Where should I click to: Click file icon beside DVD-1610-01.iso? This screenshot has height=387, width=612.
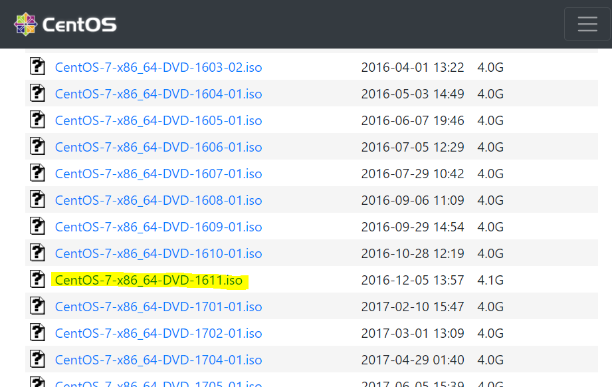[37, 252]
